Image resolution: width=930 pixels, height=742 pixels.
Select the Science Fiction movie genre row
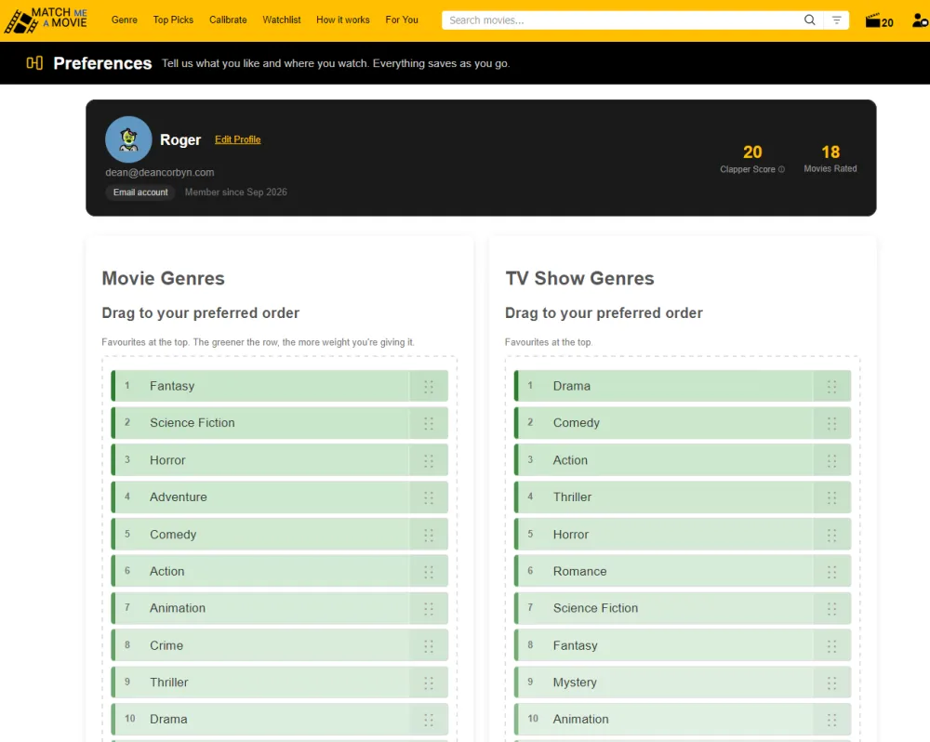(x=279, y=423)
